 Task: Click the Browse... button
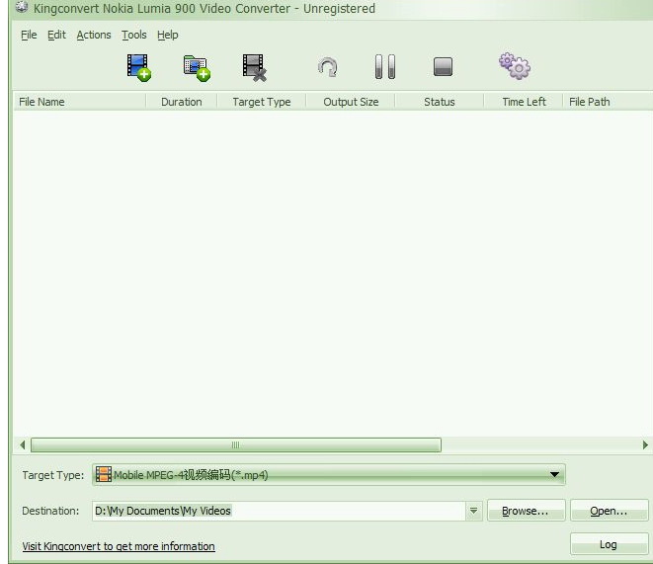526,511
